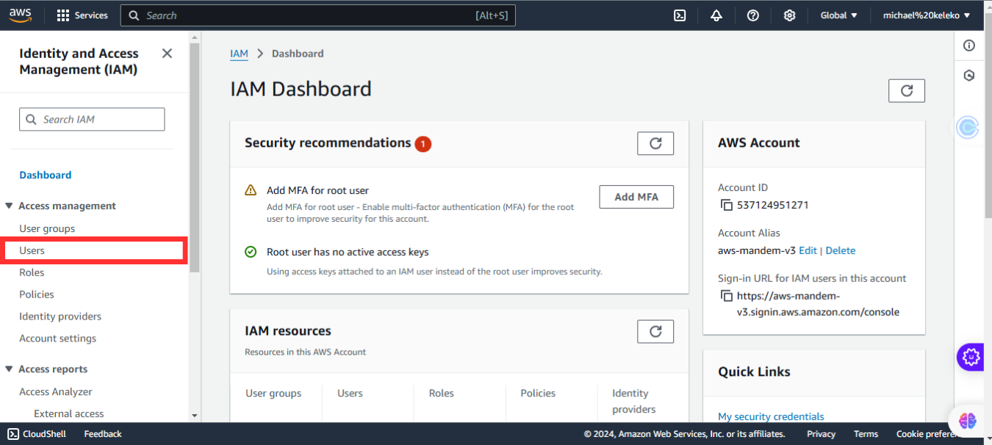Refresh the IAM resources panel
Screen dimensions: 992x445
655,331
